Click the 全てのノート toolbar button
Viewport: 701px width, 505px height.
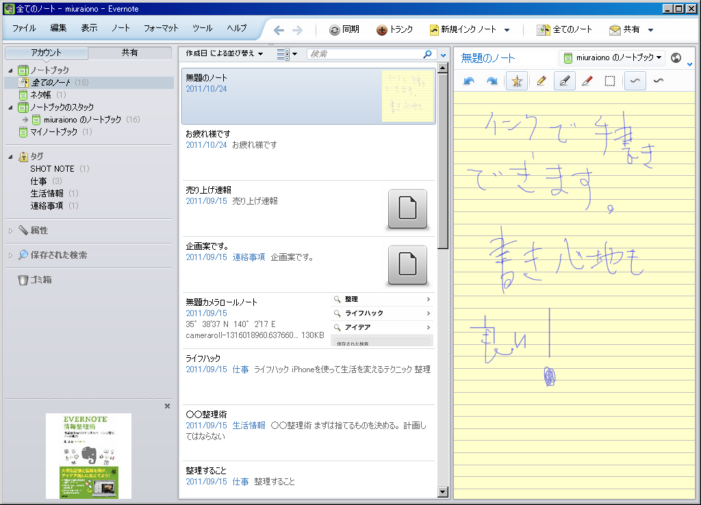[x=565, y=29]
